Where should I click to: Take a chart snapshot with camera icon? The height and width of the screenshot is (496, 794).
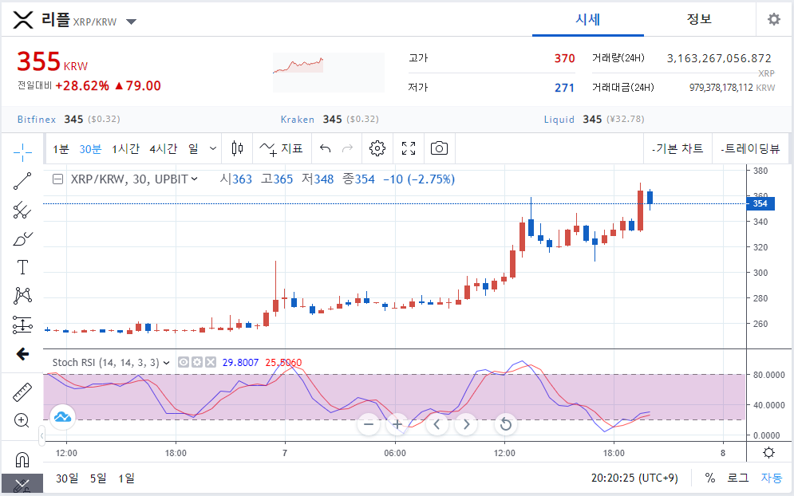point(439,148)
